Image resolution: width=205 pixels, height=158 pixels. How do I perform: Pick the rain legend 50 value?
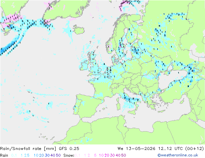(x=58, y=155)
